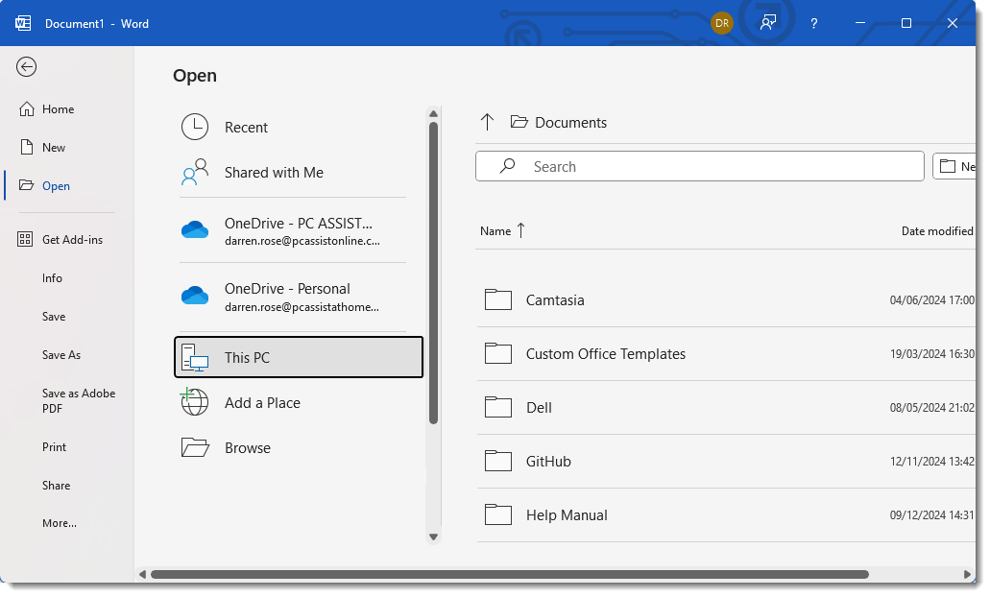Screen dimensions: 990x597
Task: Click the date 12/11/2024 for GitHub
Action: [x=932, y=462]
